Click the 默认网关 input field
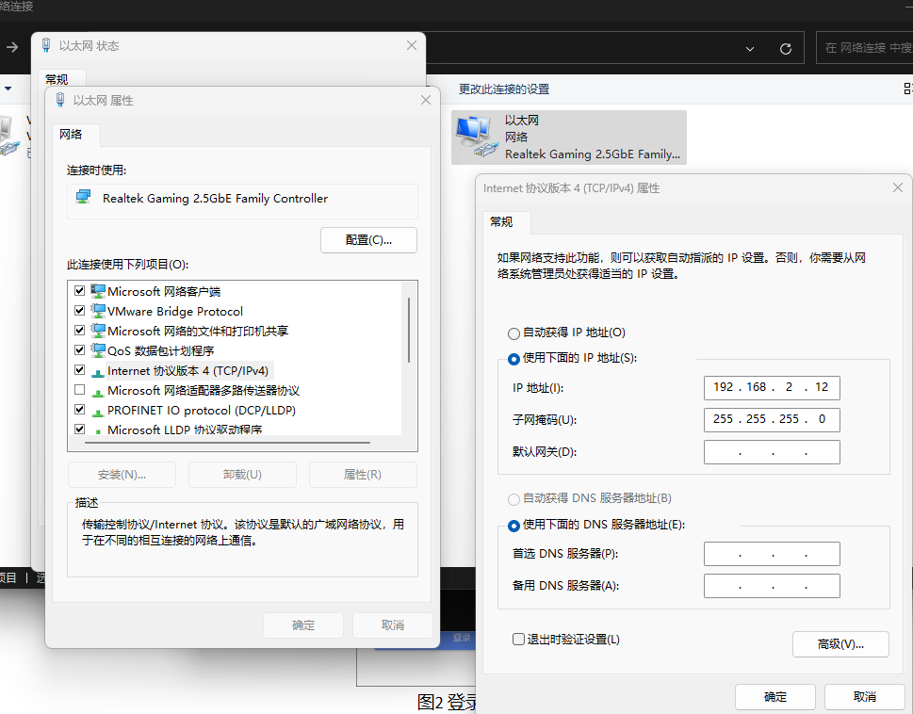This screenshot has width=913, height=714. click(771, 452)
